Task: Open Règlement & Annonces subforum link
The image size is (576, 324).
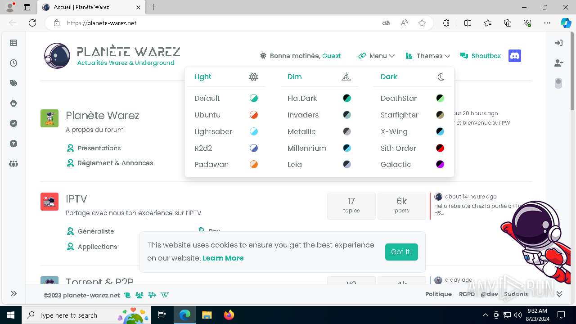Action: [115, 163]
